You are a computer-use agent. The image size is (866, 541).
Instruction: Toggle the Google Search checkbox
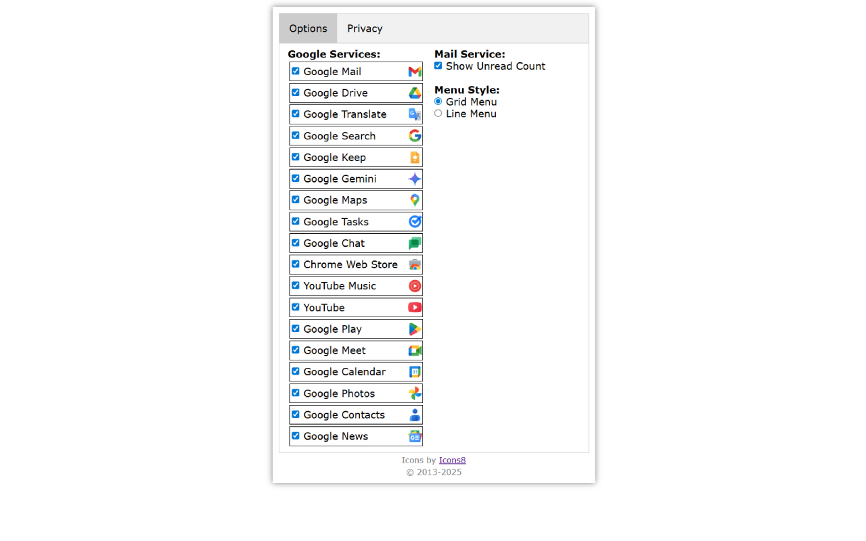296,135
